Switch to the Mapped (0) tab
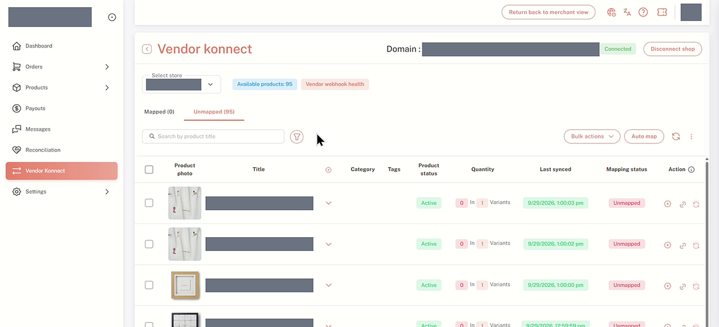The image size is (719, 327). [x=159, y=112]
